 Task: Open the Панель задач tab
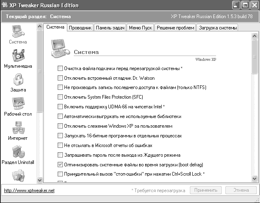[110, 28]
